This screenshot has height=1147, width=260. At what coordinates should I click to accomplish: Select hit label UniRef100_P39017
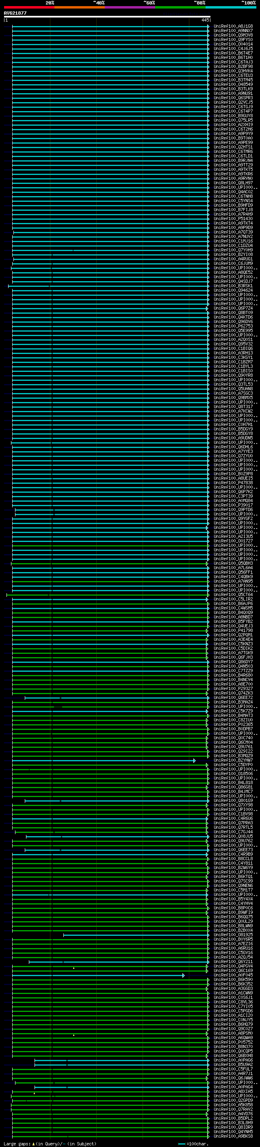[233, 505]
